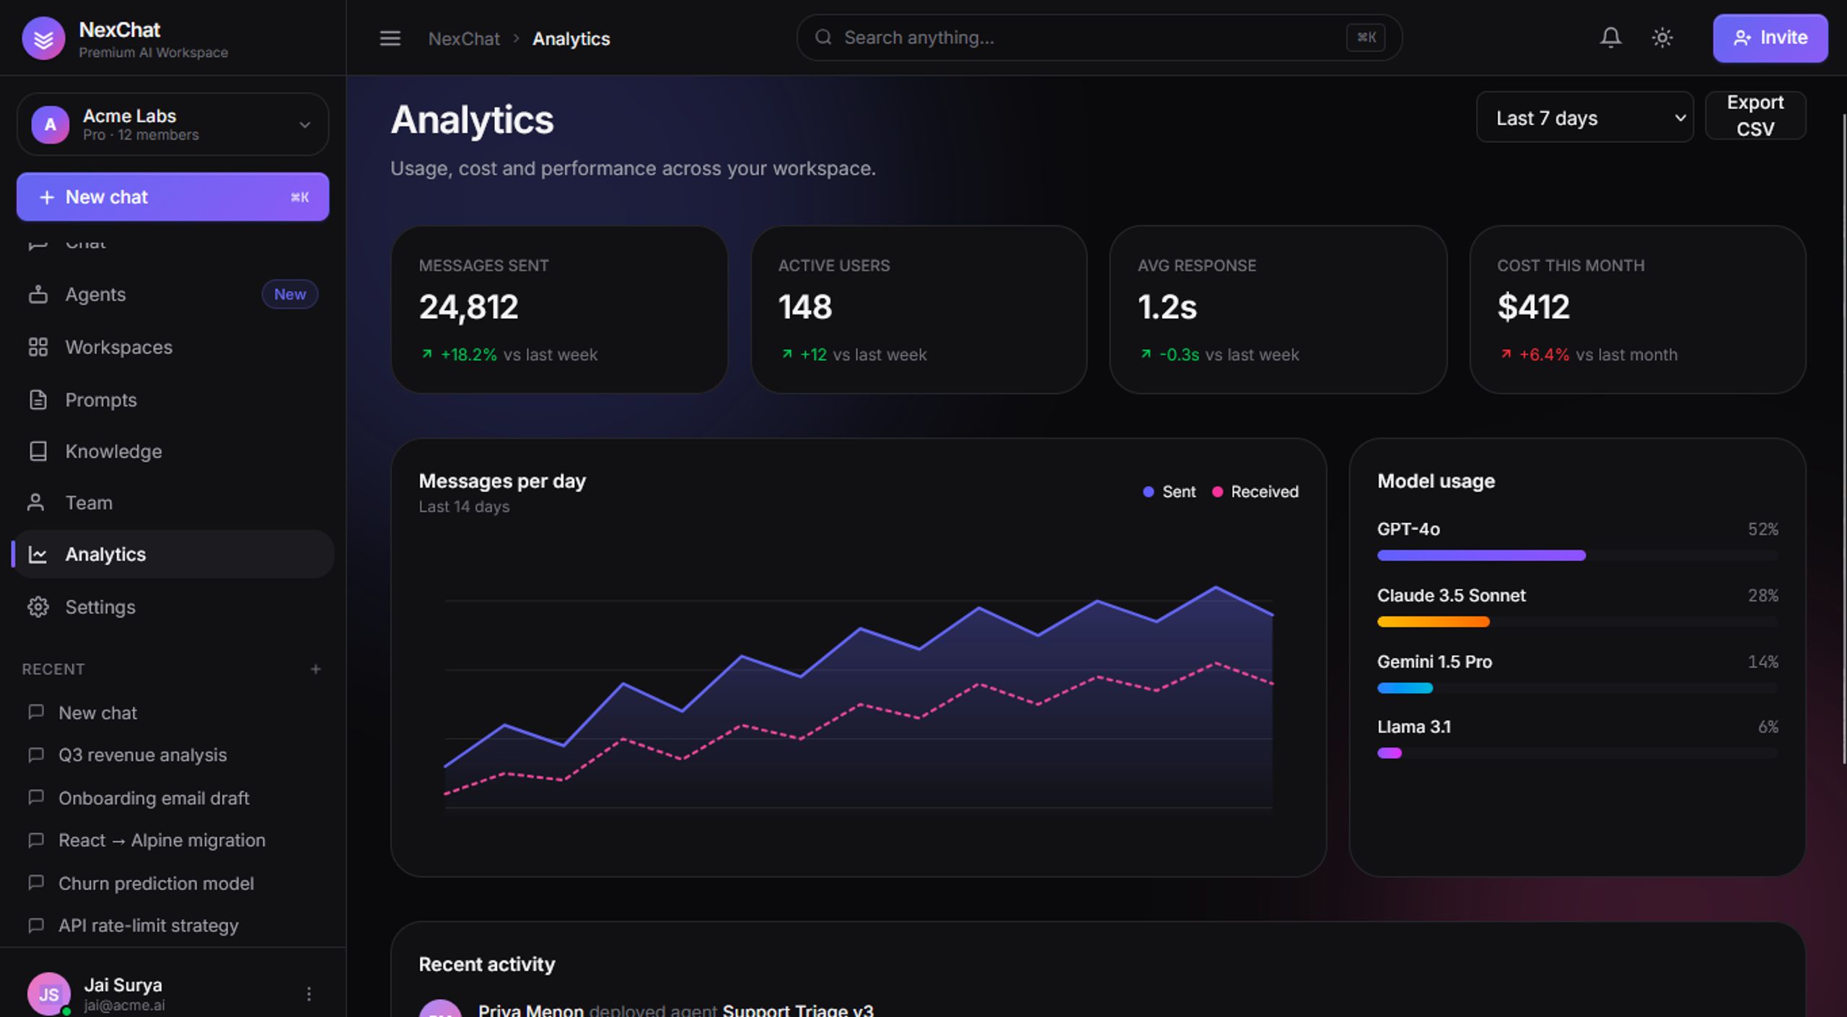Click the Cost This Month value $412
1847x1017 pixels.
click(x=1533, y=307)
